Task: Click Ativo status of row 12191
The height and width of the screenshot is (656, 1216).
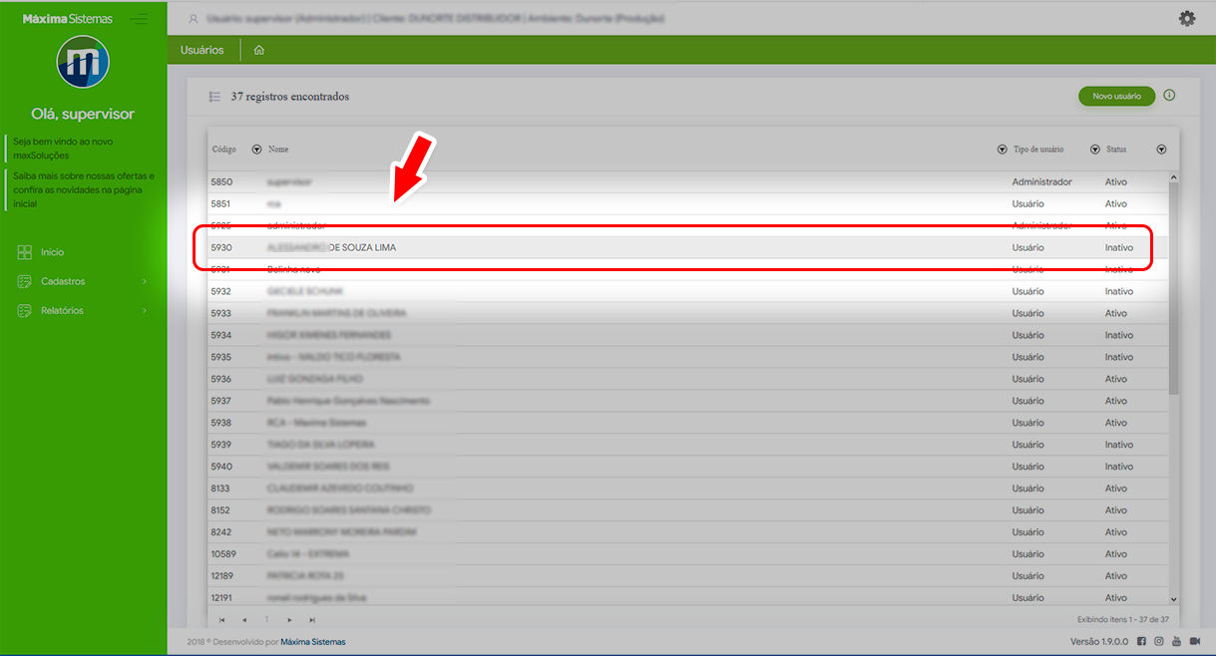Action: [1116, 598]
